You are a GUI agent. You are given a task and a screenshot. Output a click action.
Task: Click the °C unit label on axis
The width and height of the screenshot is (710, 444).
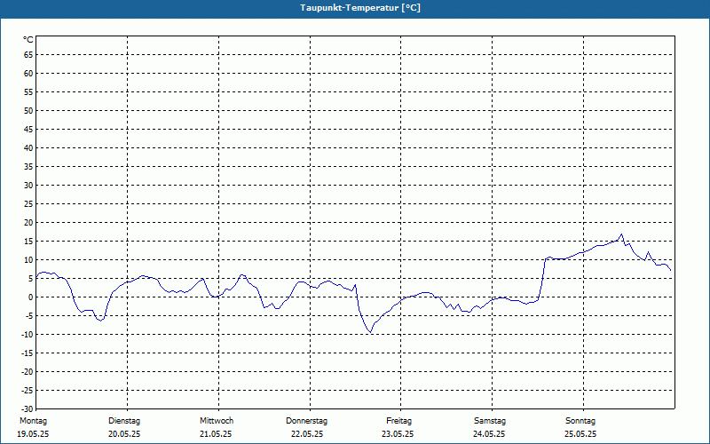coord(28,40)
